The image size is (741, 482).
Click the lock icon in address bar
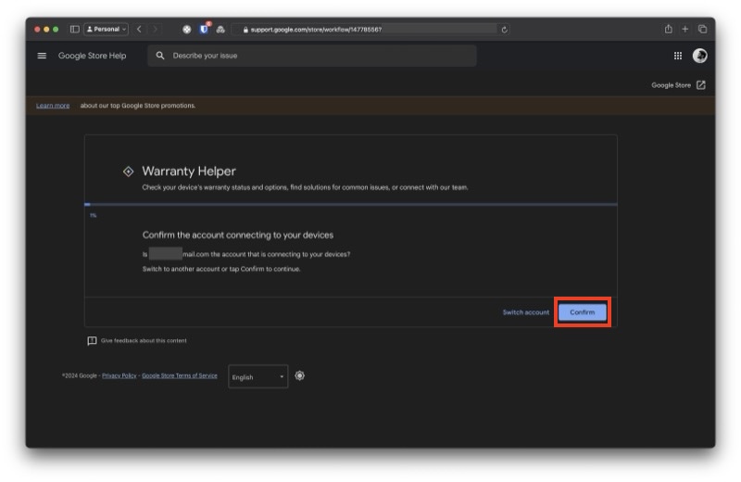pyautogui.click(x=245, y=30)
